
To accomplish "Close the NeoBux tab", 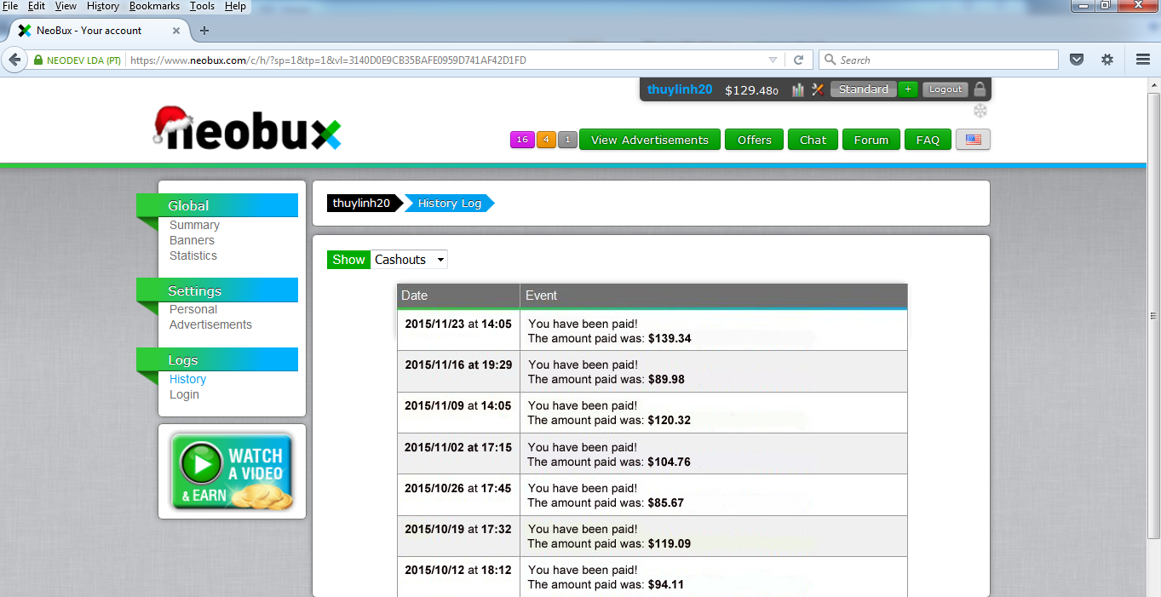I will 176,30.
